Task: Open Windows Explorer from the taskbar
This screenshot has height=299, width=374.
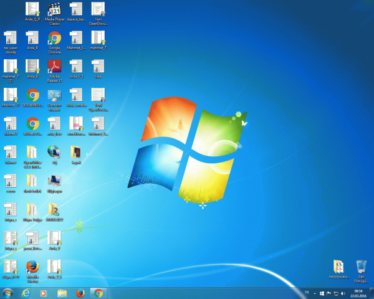Action: click(x=62, y=293)
